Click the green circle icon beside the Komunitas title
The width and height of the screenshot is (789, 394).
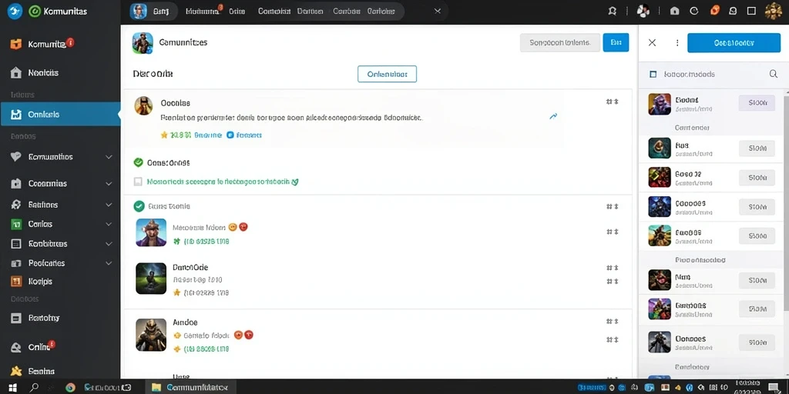[x=35, y=11]
